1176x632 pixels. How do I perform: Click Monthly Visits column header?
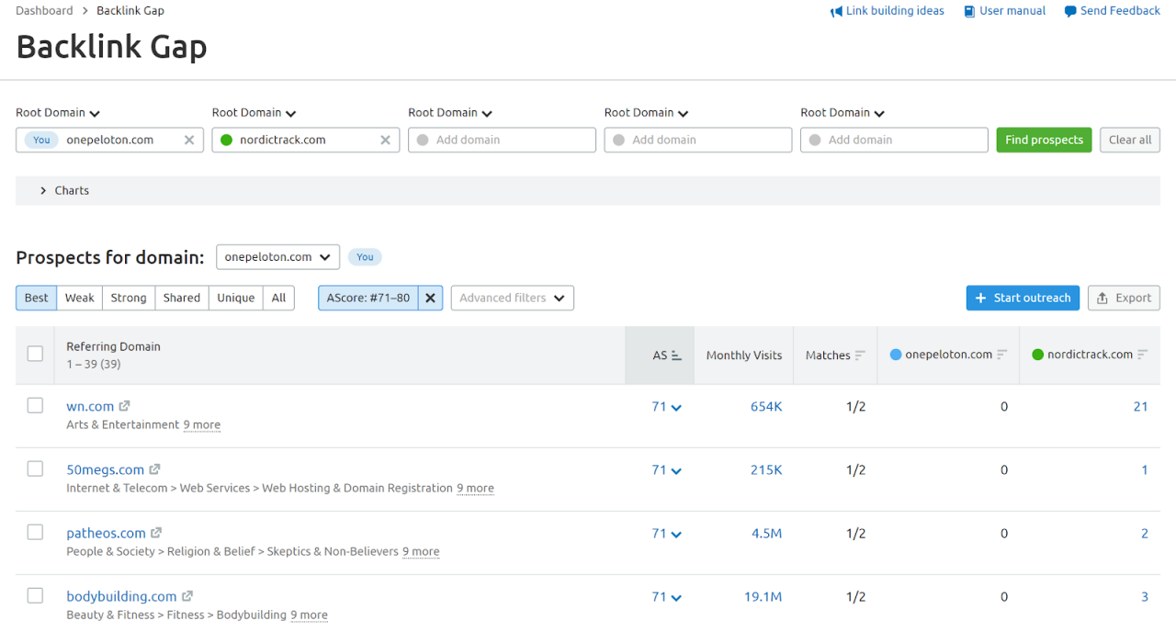point(744,355)
